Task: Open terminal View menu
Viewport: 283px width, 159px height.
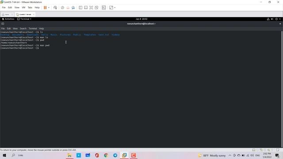Action: click(x=15, y=28)
